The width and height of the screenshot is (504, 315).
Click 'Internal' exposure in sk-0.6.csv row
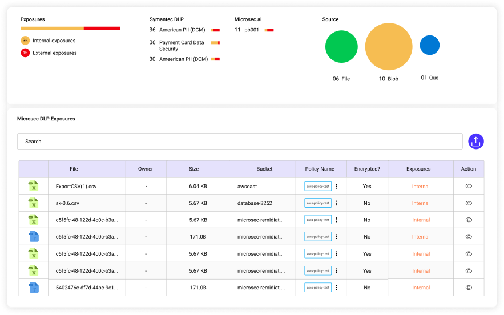[421, 203]
